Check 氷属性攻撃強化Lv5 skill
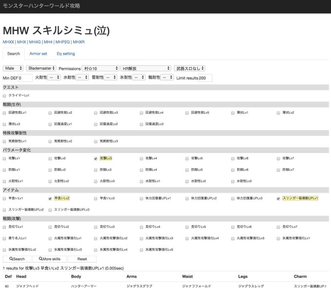The width and height of the screenshot is (331, 295). coord(141,250)
